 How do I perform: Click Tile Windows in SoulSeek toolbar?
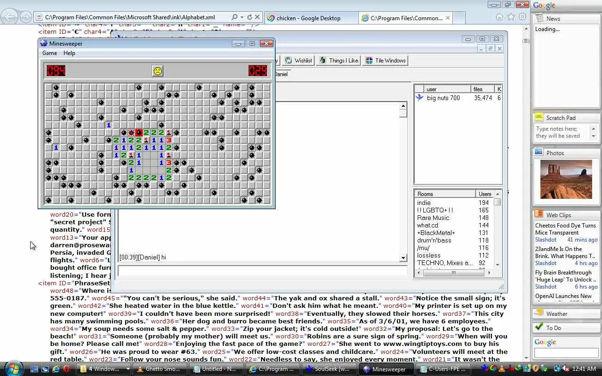(x=386, y=61)
